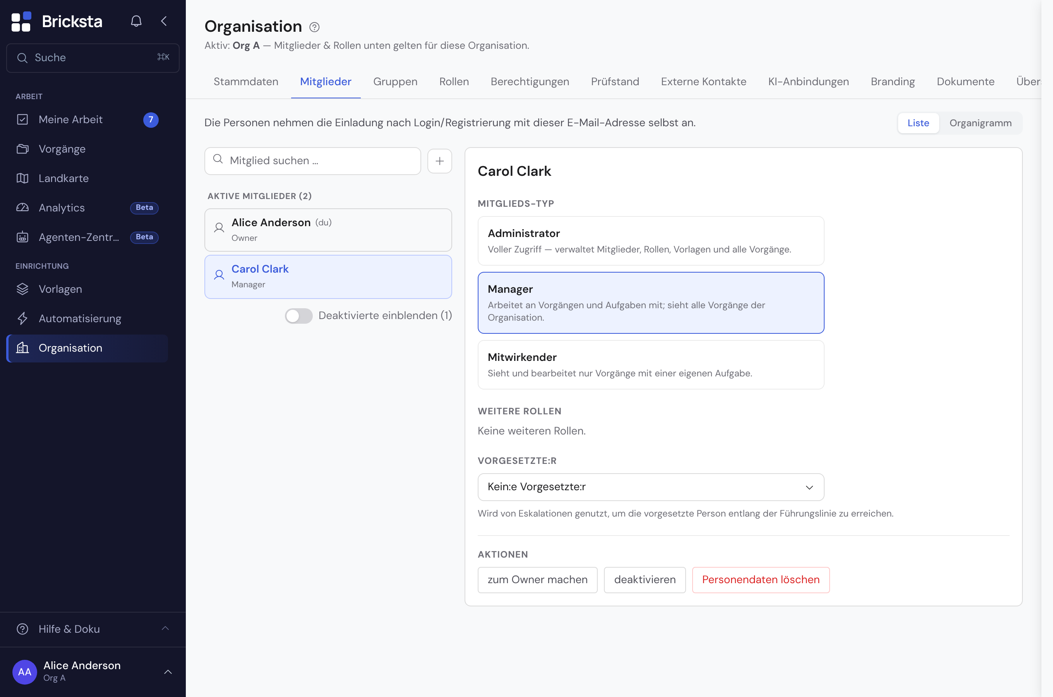Click Carol Clark's person icon
The width and height of the screenshot is (1053, 697).
point(219,275)
